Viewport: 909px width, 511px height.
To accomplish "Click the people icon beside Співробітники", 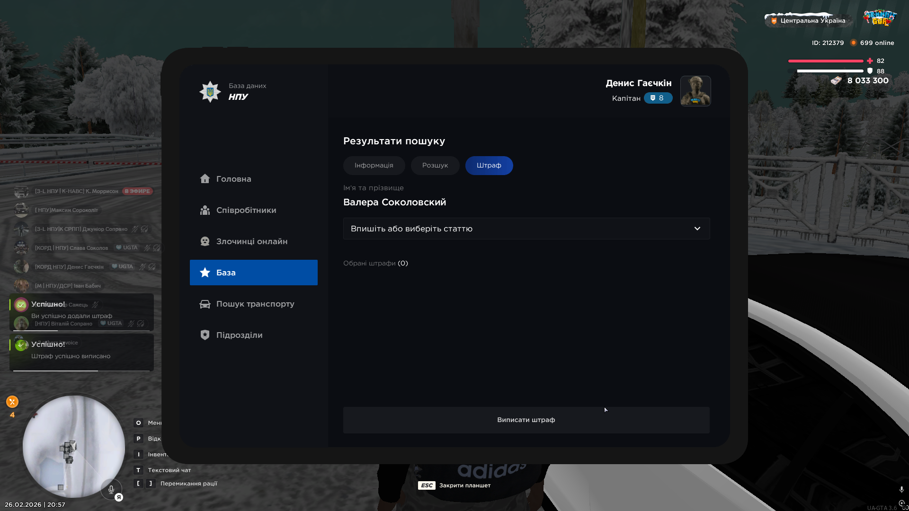I will (205, 210).
